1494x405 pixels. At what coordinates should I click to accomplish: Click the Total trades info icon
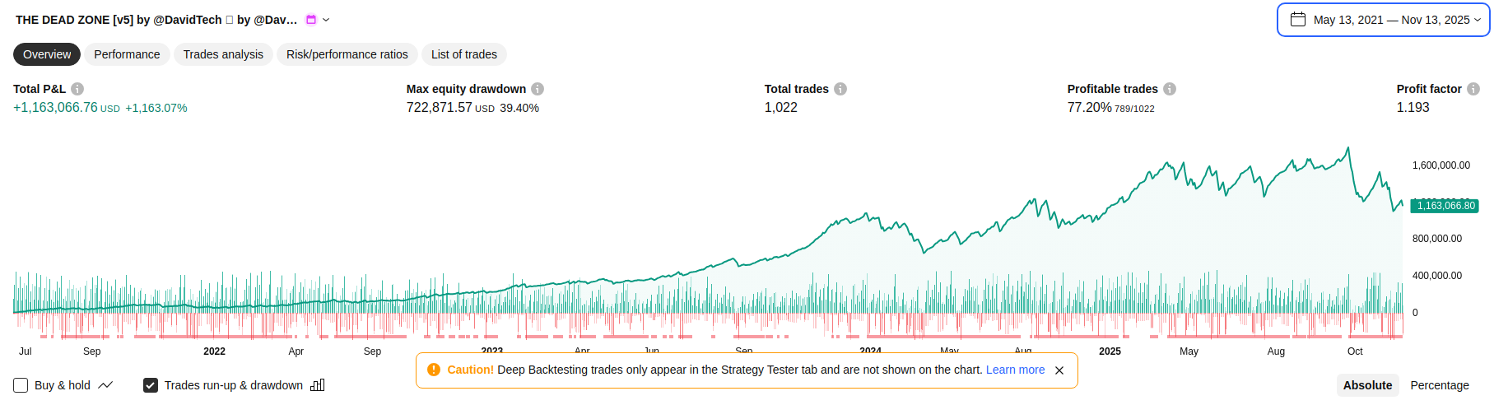click(840, 89)
